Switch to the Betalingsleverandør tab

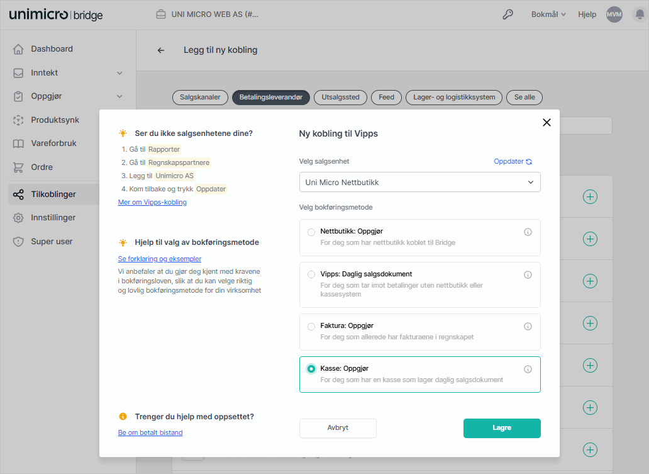coord(270,98)
